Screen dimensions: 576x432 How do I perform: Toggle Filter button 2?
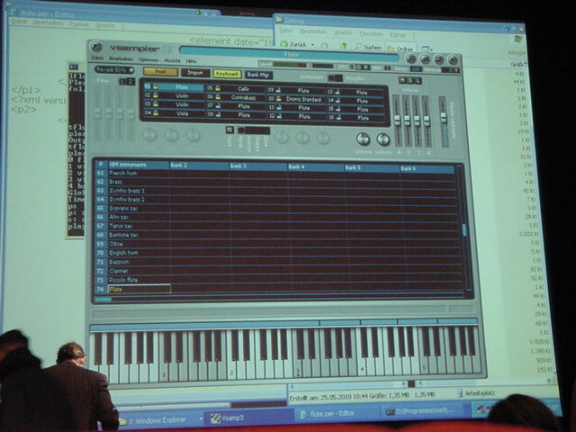(130, 82)
